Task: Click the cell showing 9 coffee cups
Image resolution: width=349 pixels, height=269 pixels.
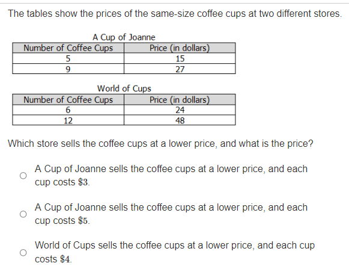Action: 68,69
